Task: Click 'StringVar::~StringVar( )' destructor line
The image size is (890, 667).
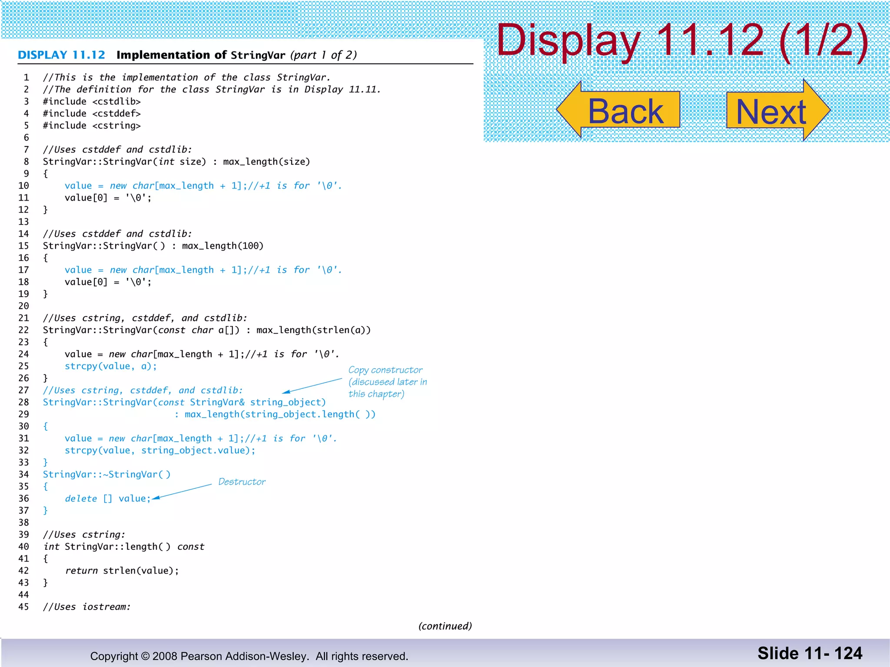Action: point(107,475)
